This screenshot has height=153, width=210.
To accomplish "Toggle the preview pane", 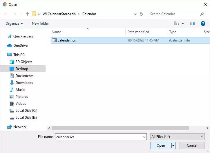I will click(x=193, y=24).
